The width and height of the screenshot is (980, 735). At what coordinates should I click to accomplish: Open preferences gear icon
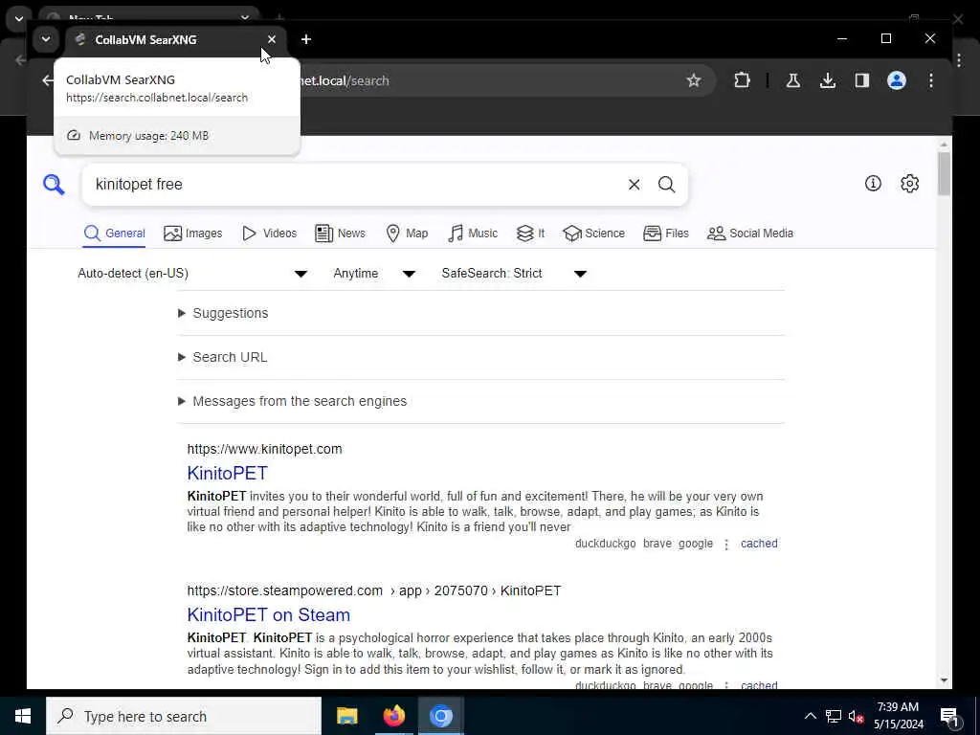coord(909,183)
